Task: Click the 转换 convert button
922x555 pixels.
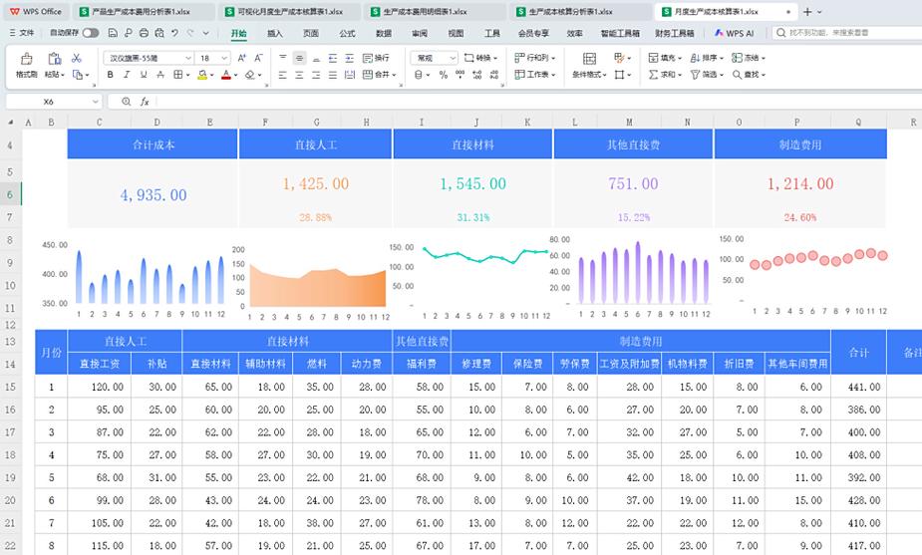Action: (480, 58)
